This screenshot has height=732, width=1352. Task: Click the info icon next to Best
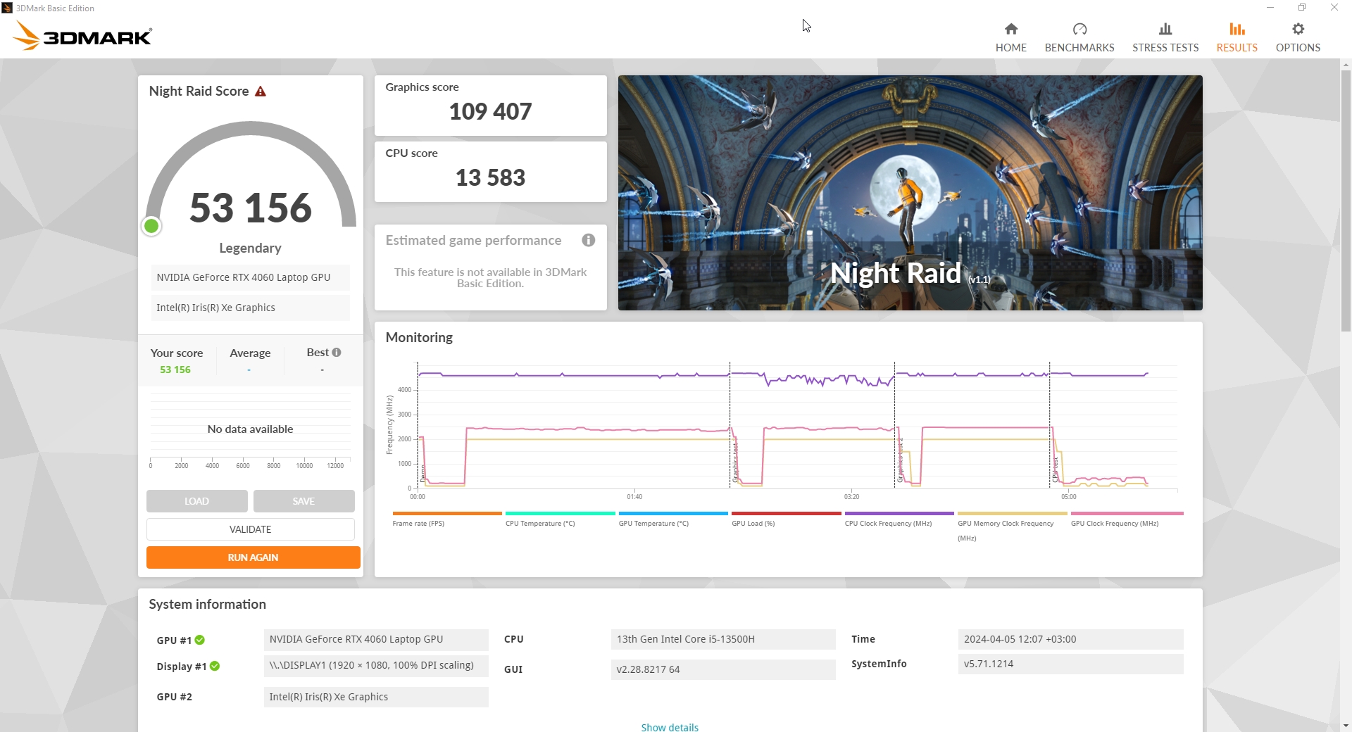(337, 353)
